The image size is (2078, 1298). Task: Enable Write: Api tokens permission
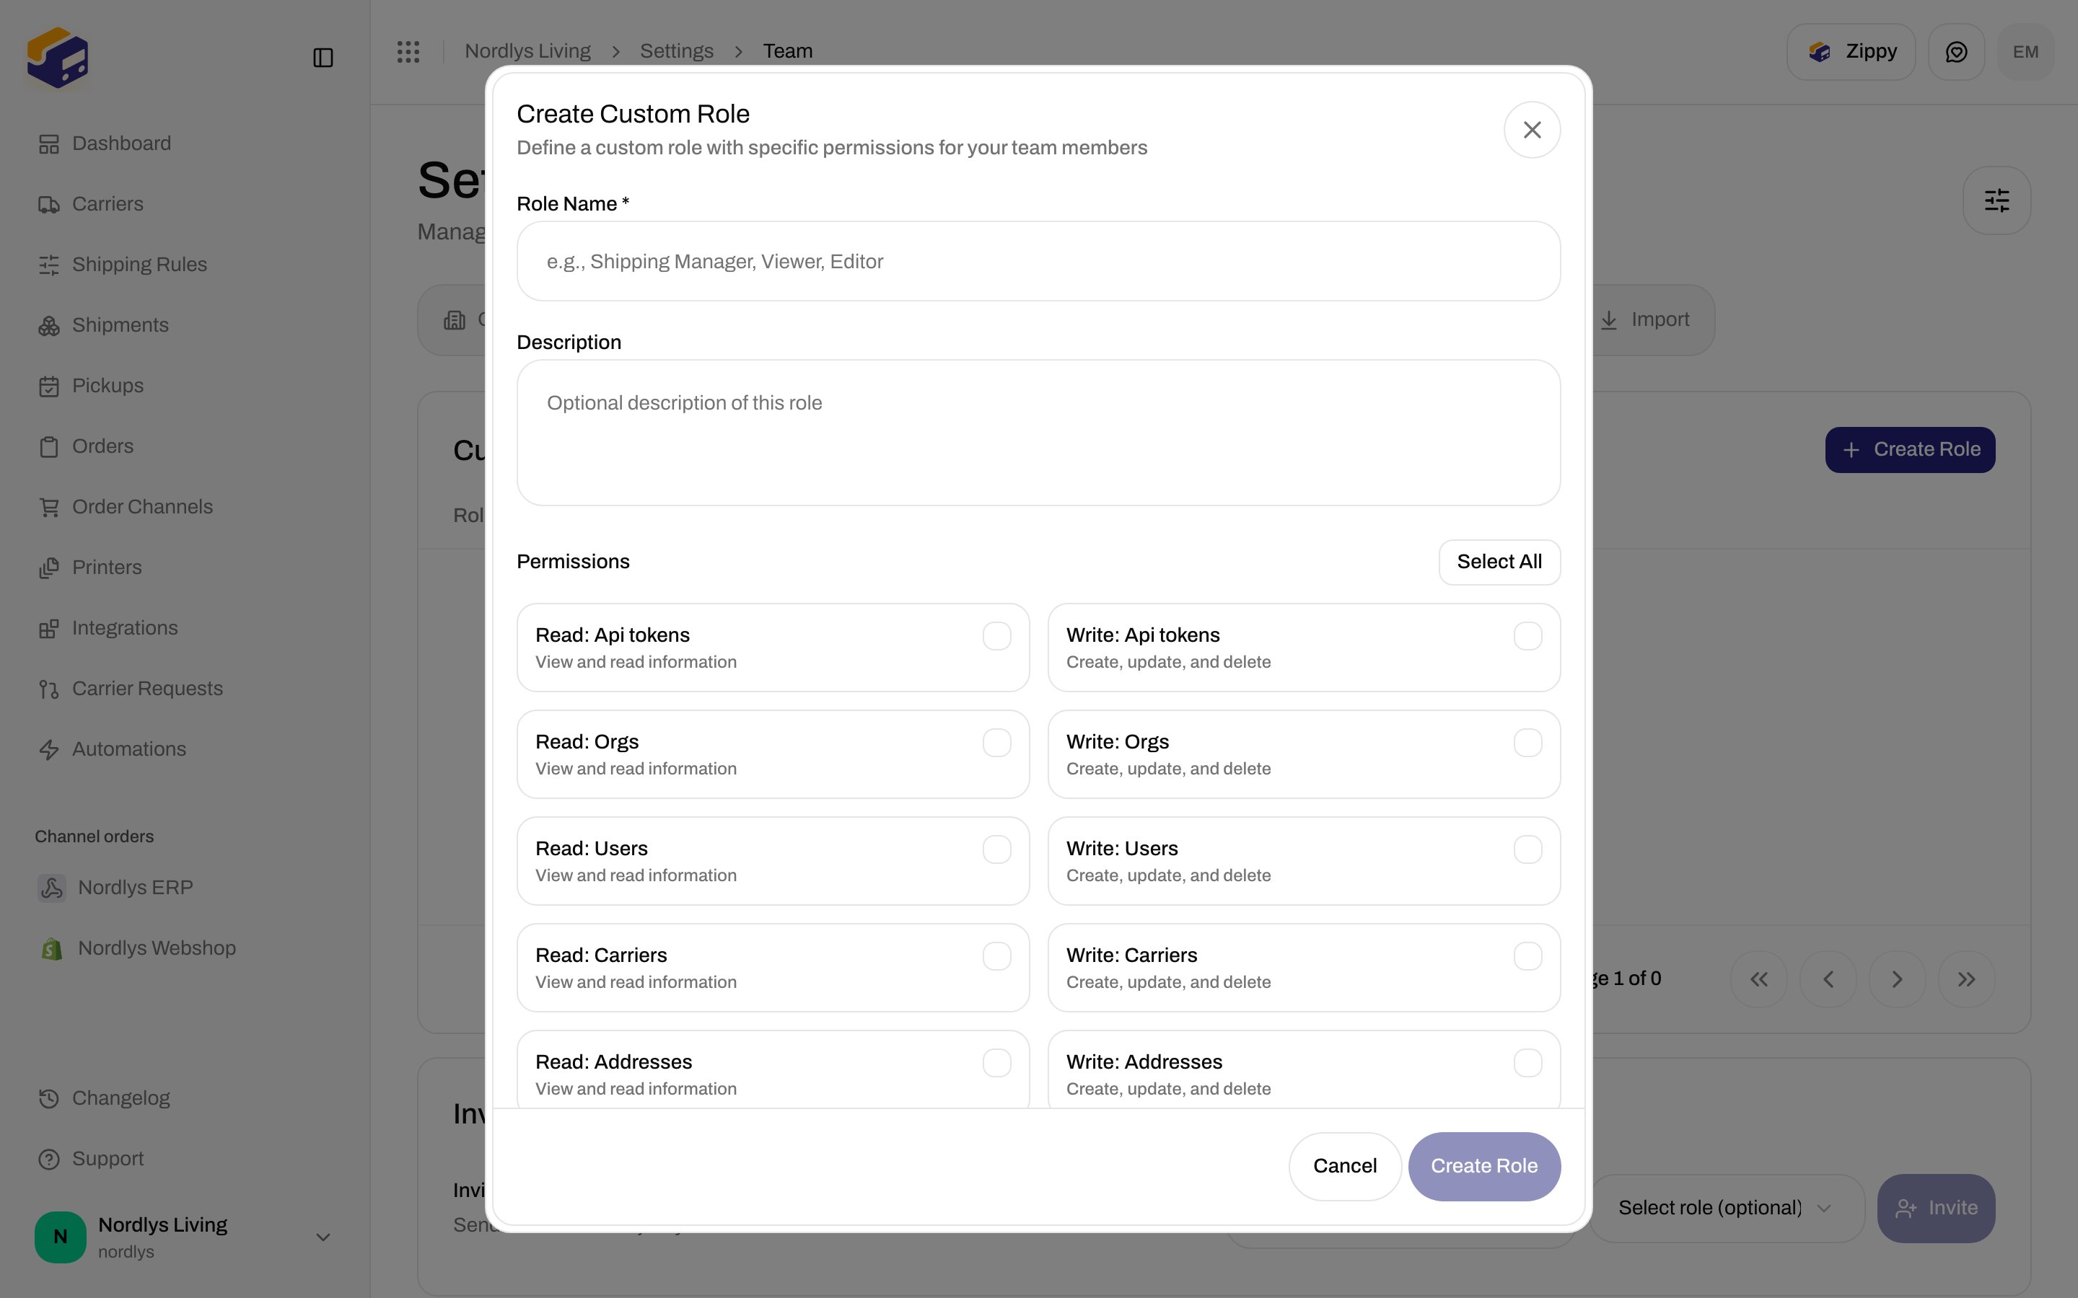click(1527, 636)
